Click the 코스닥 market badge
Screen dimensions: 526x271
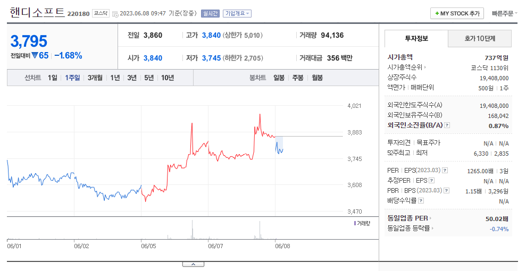[101, 13]
